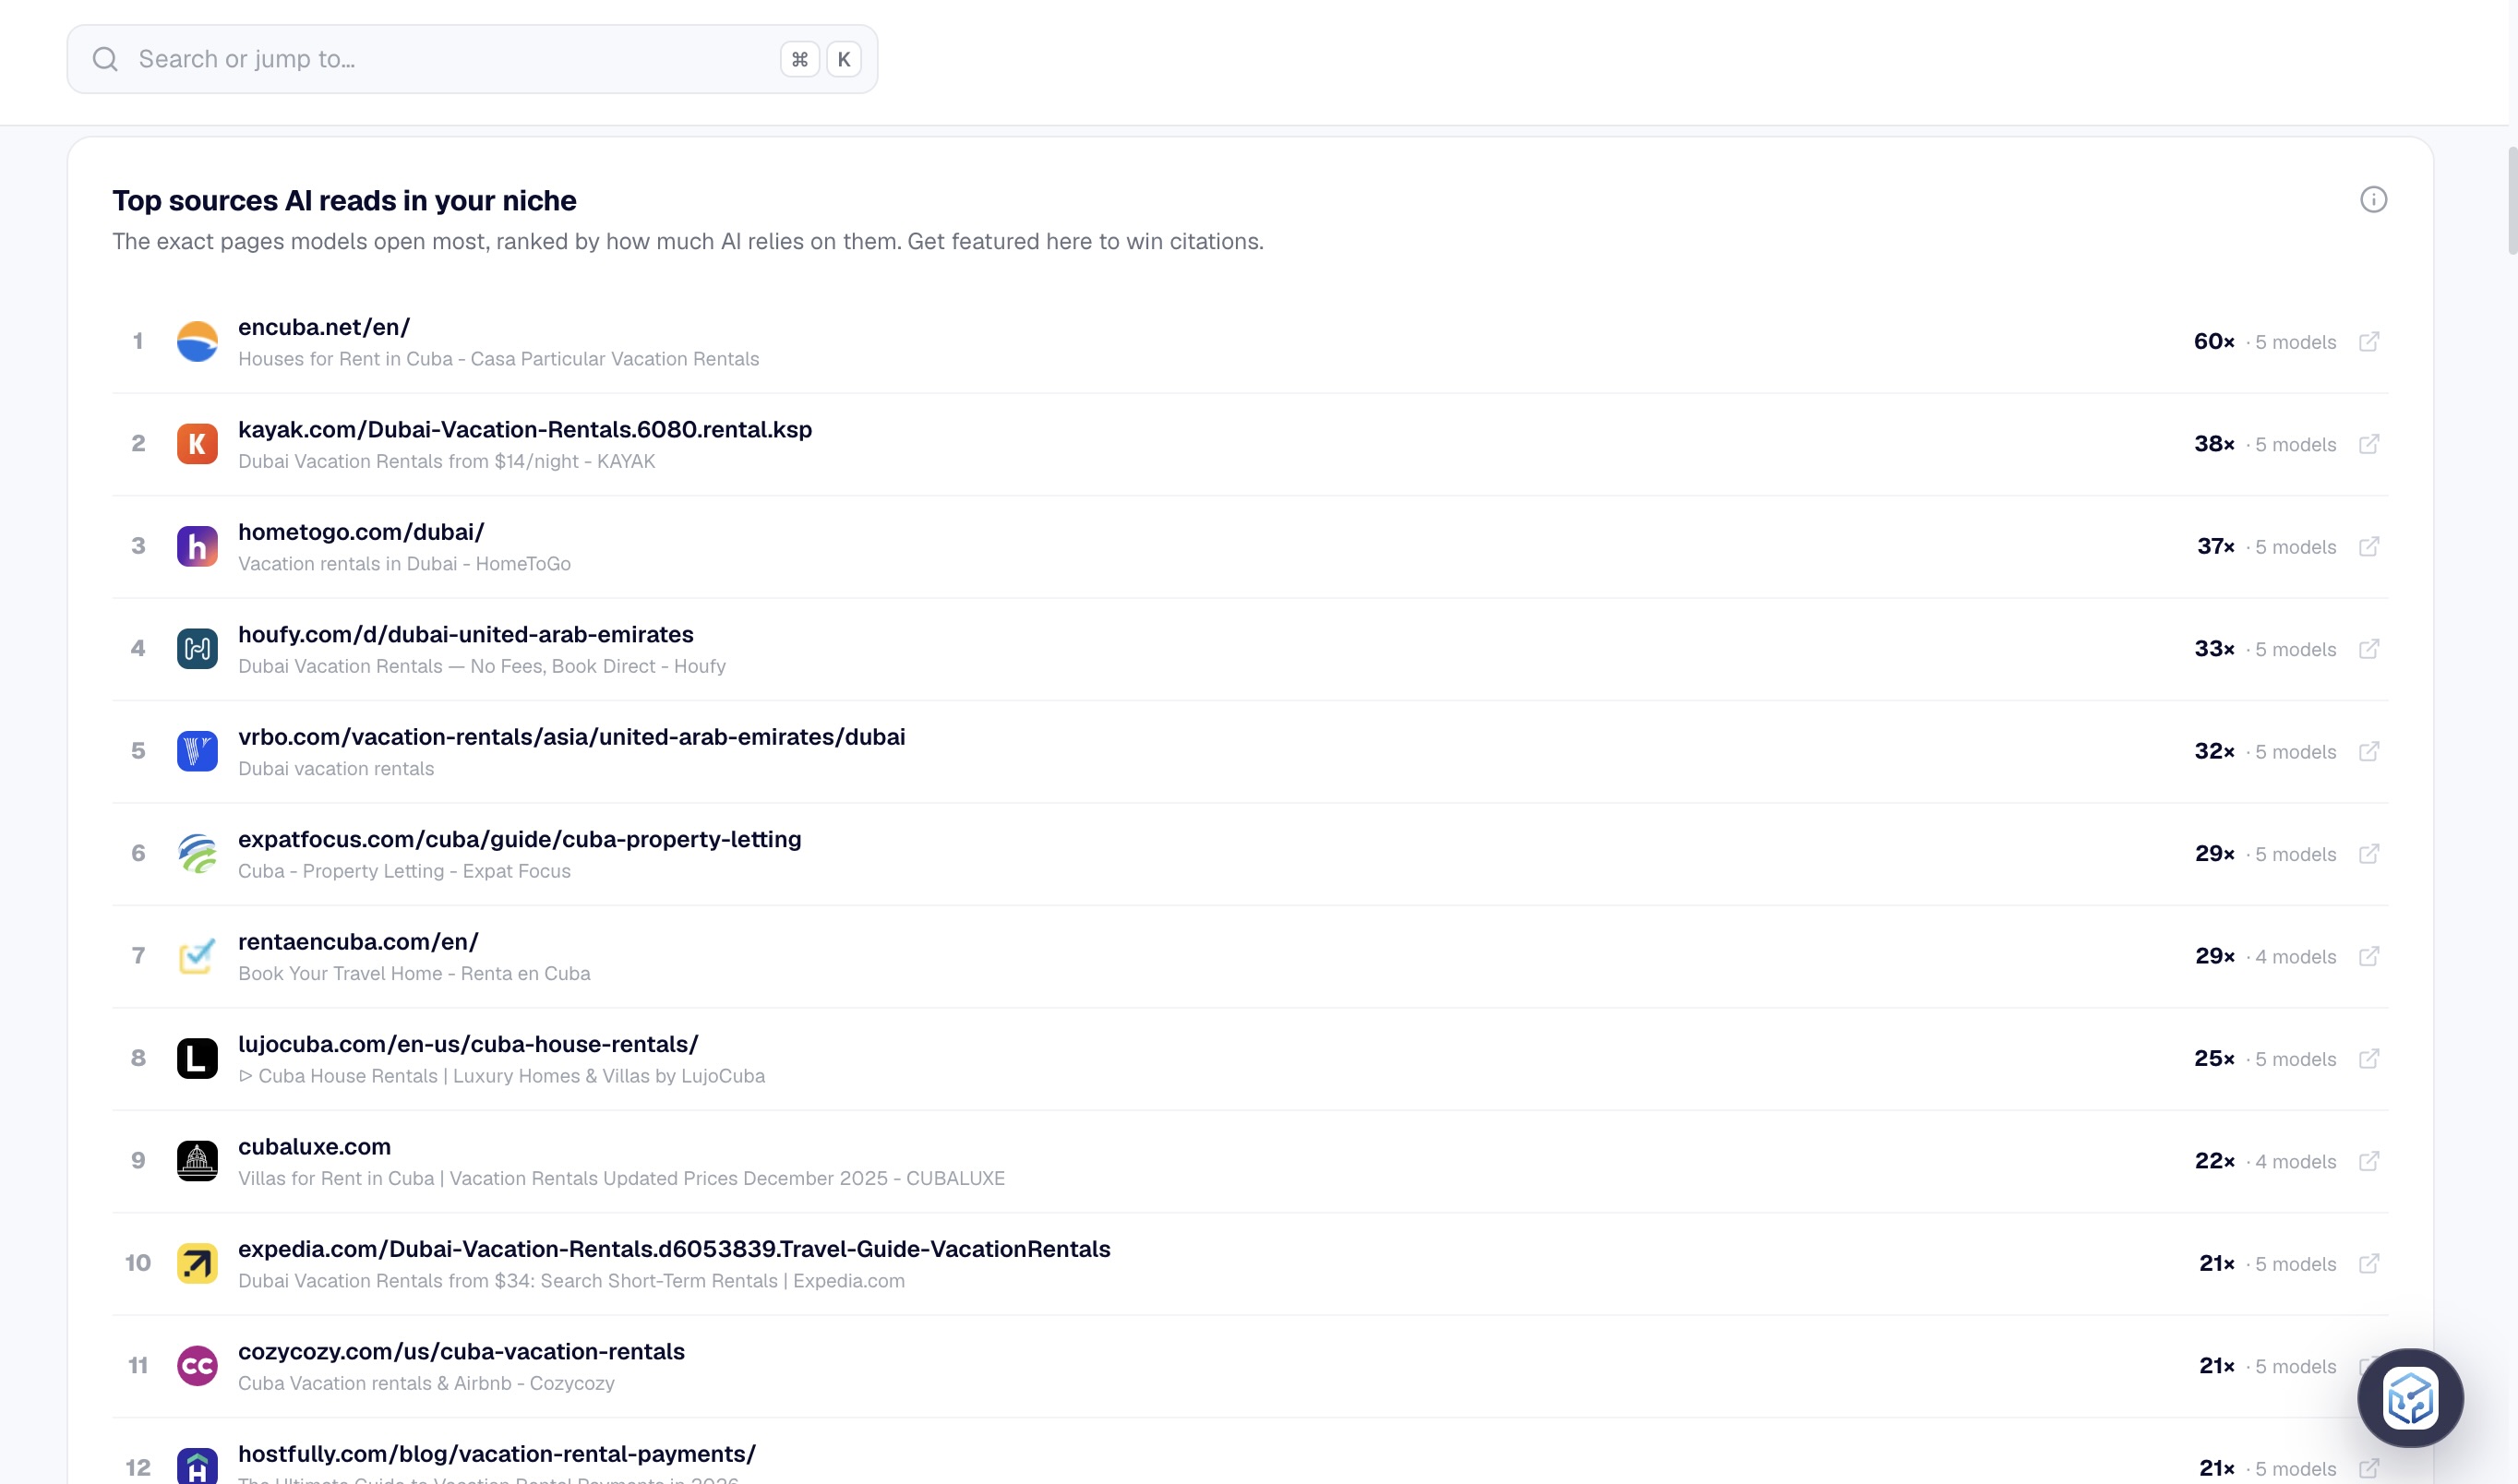2518x1484 pixels.
Task: Open the expatfocus.com cuba-property-letting link
Action: pyautogui.click(x=520, y=840)
